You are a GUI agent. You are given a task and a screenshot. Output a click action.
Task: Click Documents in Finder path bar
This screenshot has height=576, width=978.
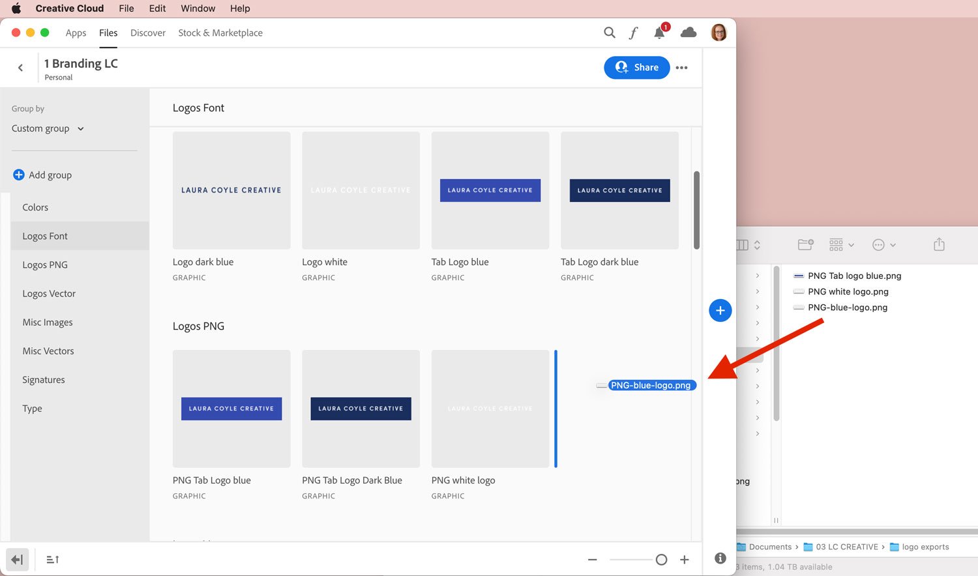770,547
